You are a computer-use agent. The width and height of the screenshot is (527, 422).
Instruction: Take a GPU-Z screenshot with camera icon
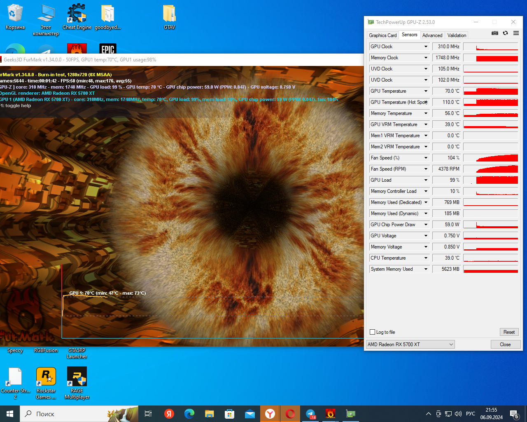[495, 33]
